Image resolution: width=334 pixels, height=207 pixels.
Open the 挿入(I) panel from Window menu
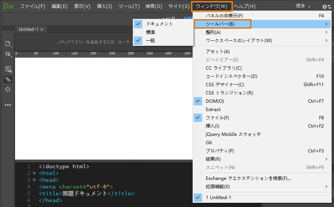(262, 126)
